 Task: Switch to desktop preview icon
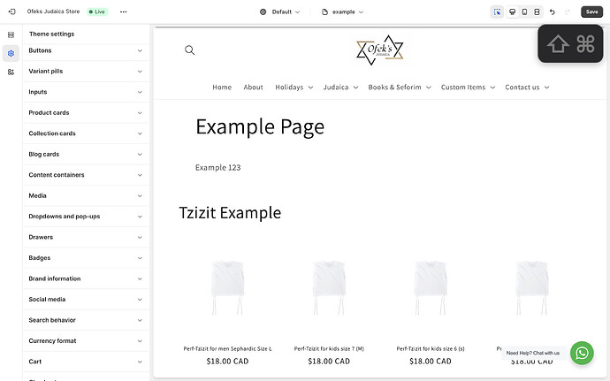(x=513, y=11)
